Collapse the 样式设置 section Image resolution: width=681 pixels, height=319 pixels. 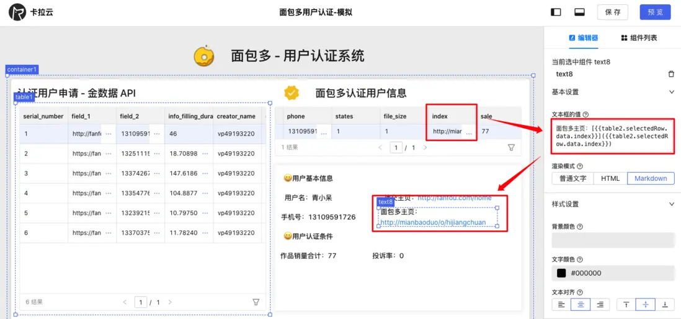[x=672, y=204]
